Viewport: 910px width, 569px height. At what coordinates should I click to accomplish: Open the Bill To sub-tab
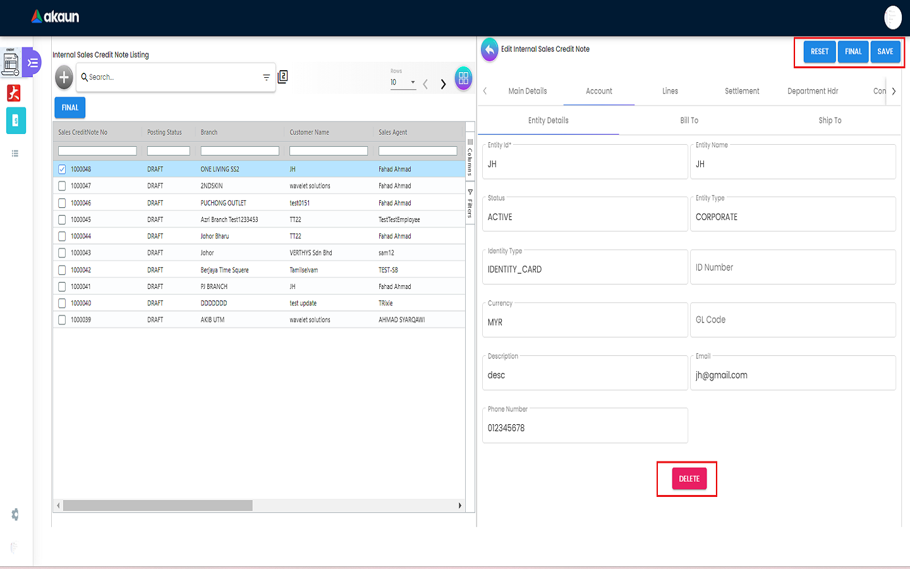click(689, 120)
